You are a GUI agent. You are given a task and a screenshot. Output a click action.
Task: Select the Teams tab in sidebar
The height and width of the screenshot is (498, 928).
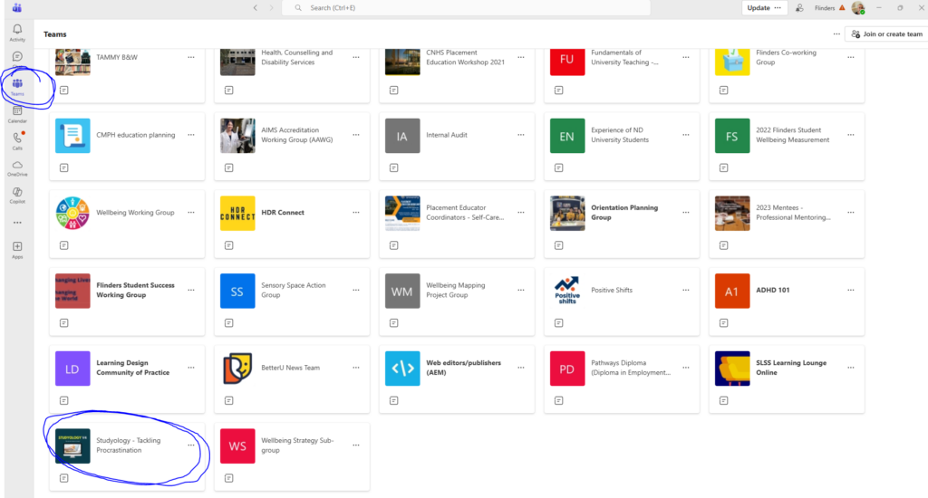pyautogui.click(x=17, y=86)
